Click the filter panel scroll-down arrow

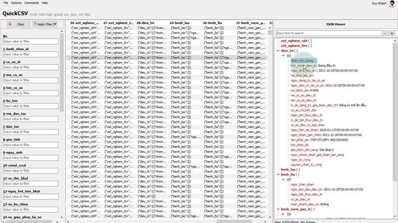point(62,217)
